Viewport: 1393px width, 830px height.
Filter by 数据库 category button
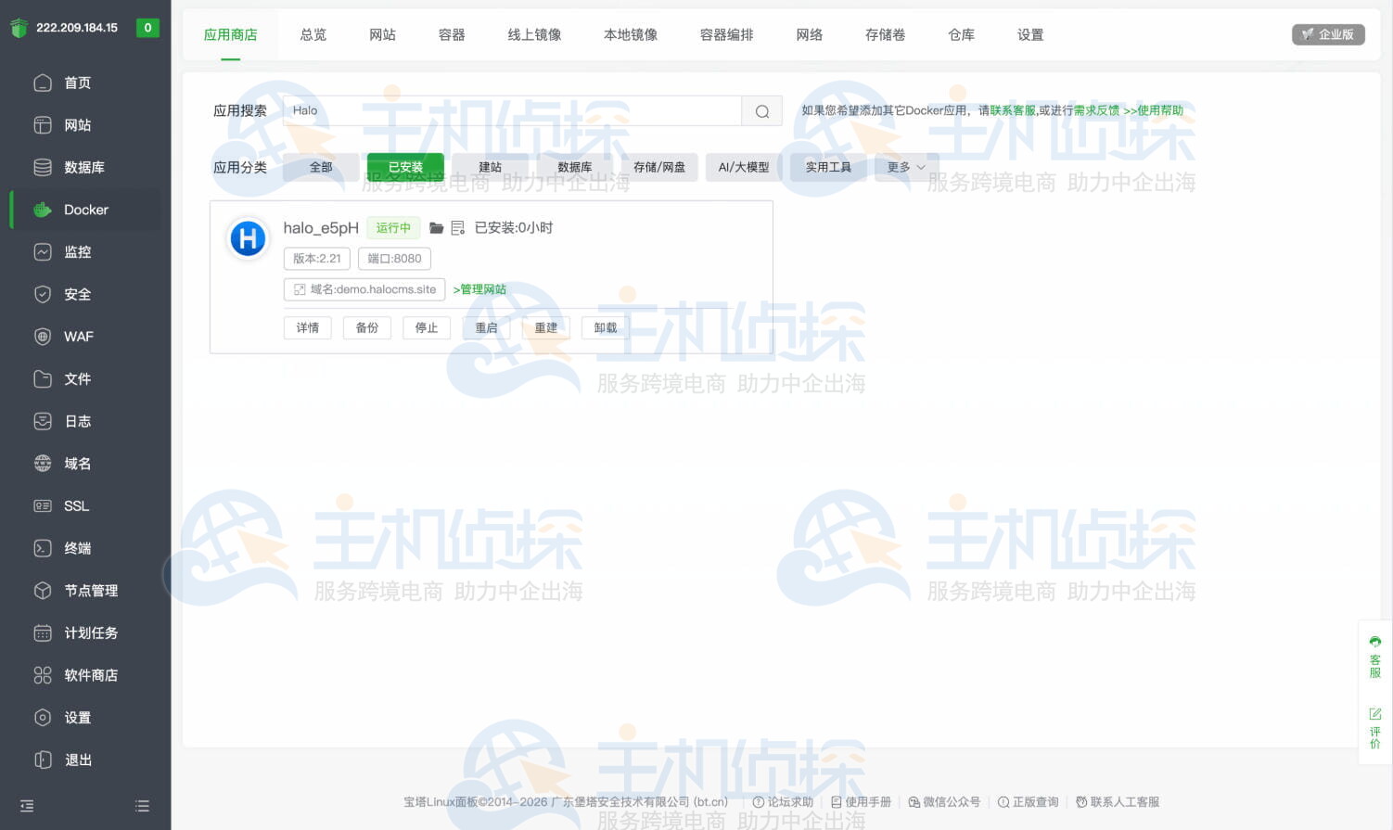575,168
